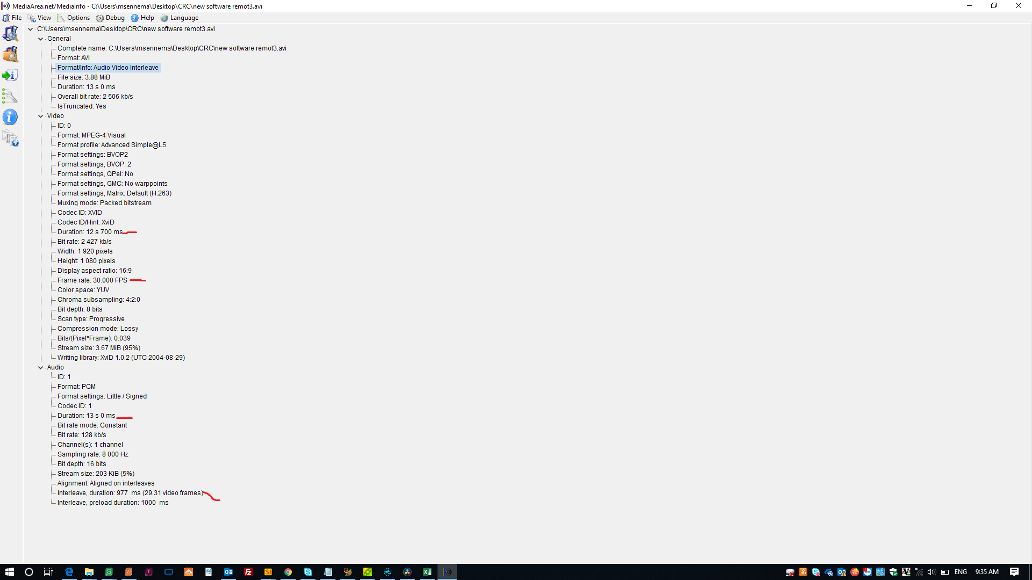The width and height of the screenshot is (1032, 580).
Task: Click the MediaInfo taskbar button
Action: click(x=447, y=572)
